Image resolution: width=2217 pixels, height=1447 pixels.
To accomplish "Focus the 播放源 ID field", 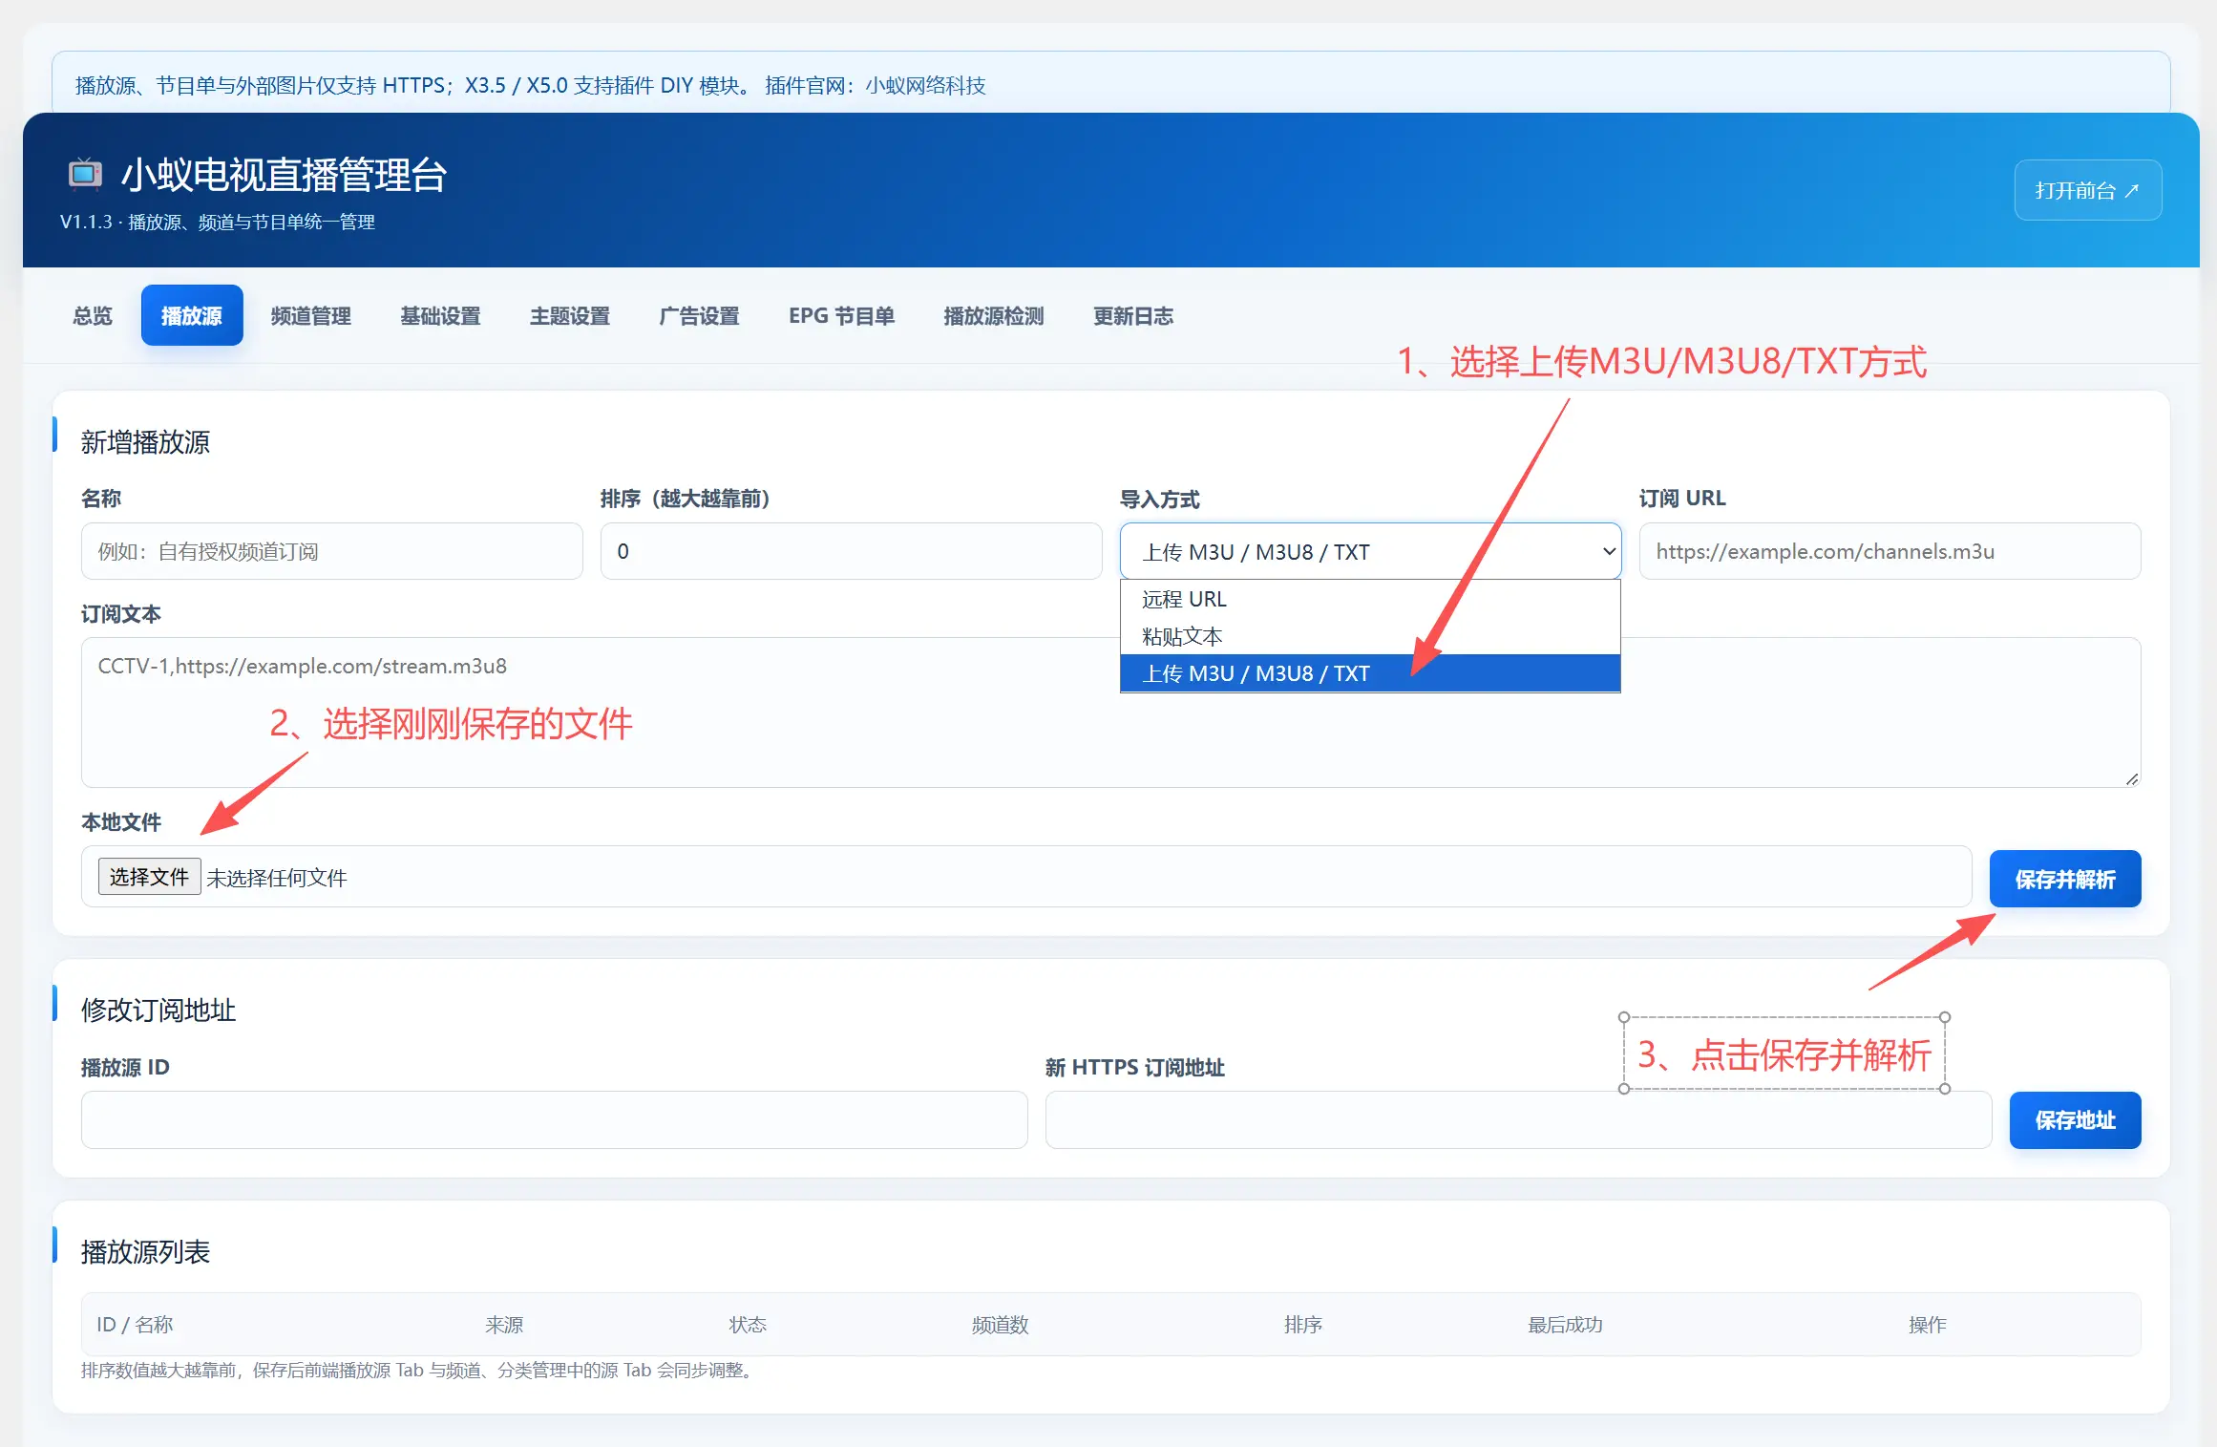I will (x=554, y=1120).
